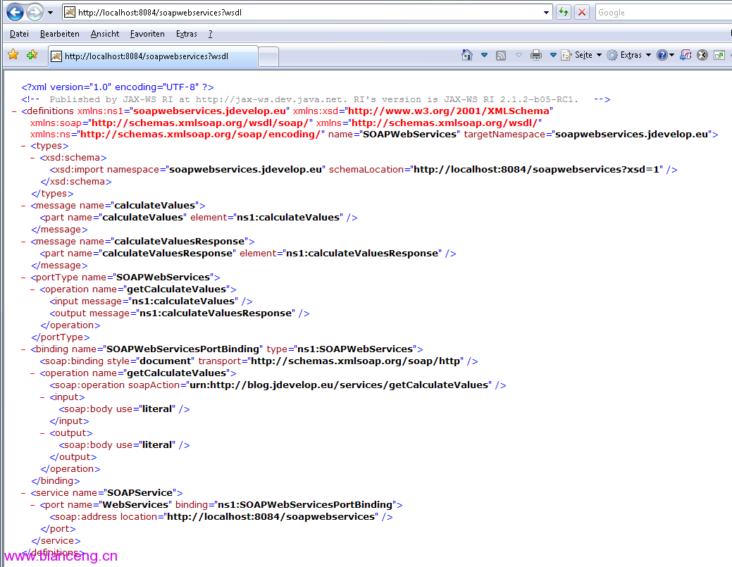Stop loading with the red X icon
The width and height of the screenshot is (732, 567).
[x=582, y=12]
